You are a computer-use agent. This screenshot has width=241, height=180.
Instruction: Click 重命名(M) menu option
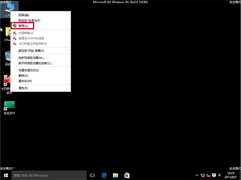(25, 81)
